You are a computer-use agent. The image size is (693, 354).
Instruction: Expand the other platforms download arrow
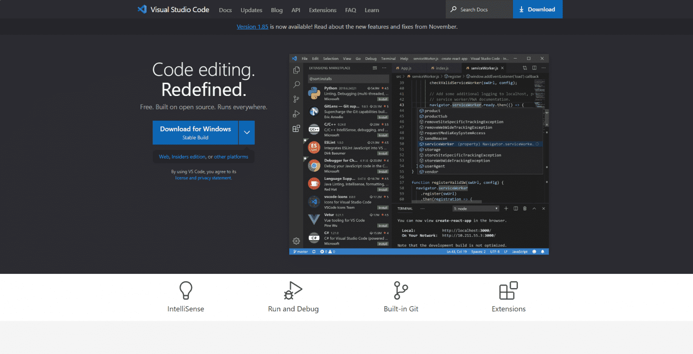pyautogui.click(x=246, y=132)
